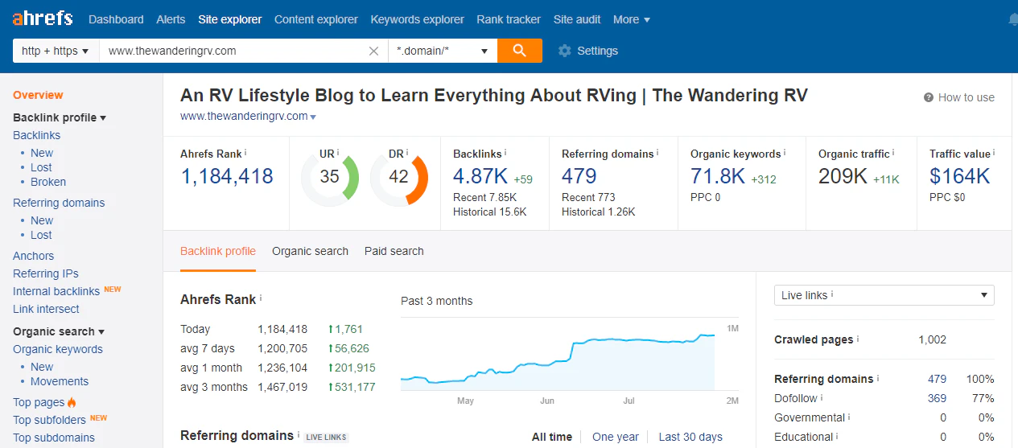The width and height of the screenshot is (1018, 448).
Task: Switch to the Organic search tab
Action: pos(310,251)
